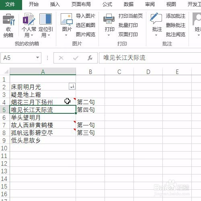Click the paste options icon in cell A2
The width and height of the screenshot is (201, 201).
click(x=72, y=86)
